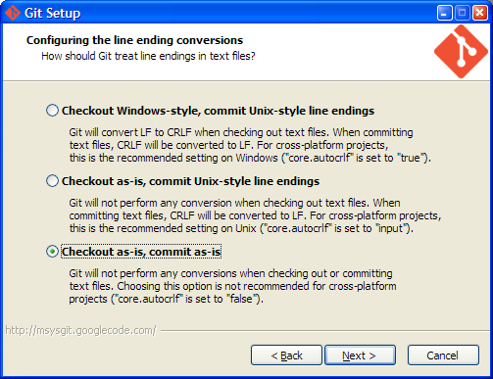This screenshot has height=379, width=493.
Task: Click the Git Setup title bar text
Action: tap(53, 13)
